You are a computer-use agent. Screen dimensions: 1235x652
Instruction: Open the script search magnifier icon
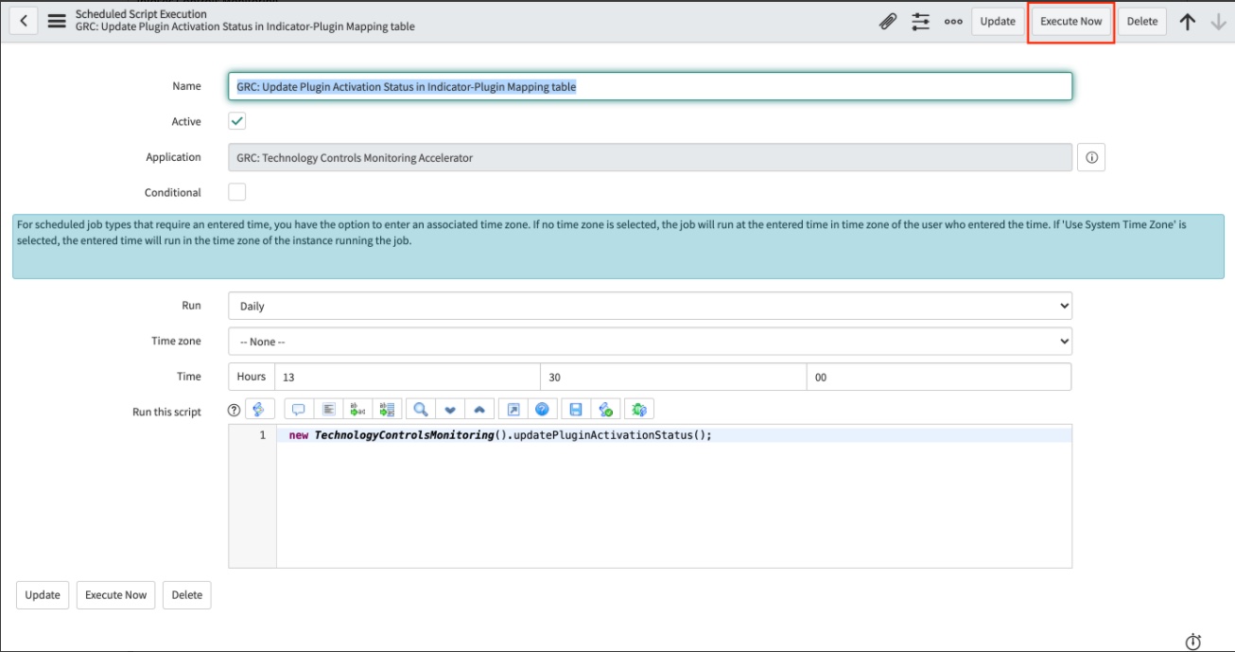(x=421, y=409)
